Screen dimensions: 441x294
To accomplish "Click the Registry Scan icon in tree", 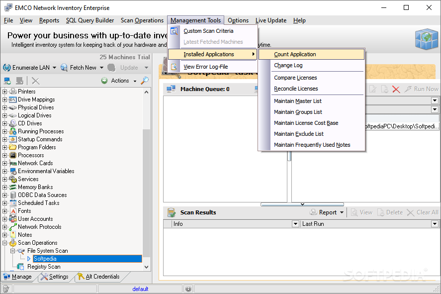I will click(x=20, y=267).
